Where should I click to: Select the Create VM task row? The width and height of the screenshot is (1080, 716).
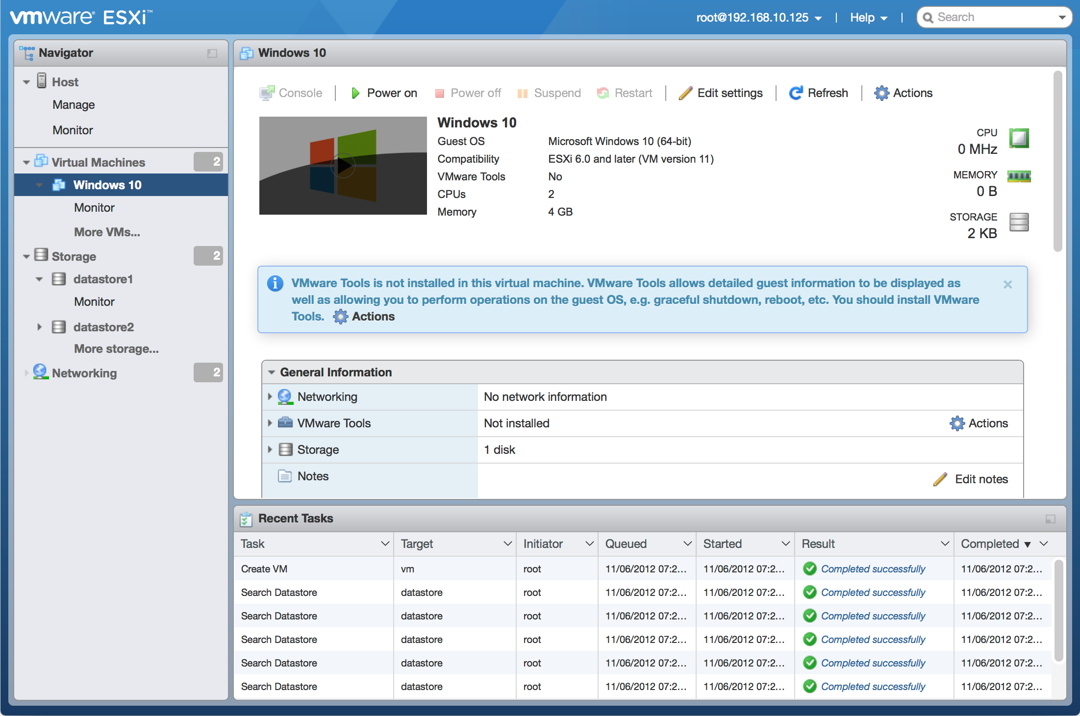click(643, 569)
